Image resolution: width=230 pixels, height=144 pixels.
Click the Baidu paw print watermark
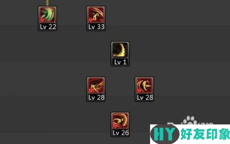click(190, 120)
